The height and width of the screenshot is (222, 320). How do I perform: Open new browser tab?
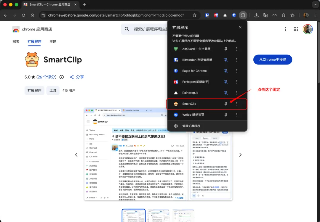coord(84,4)
